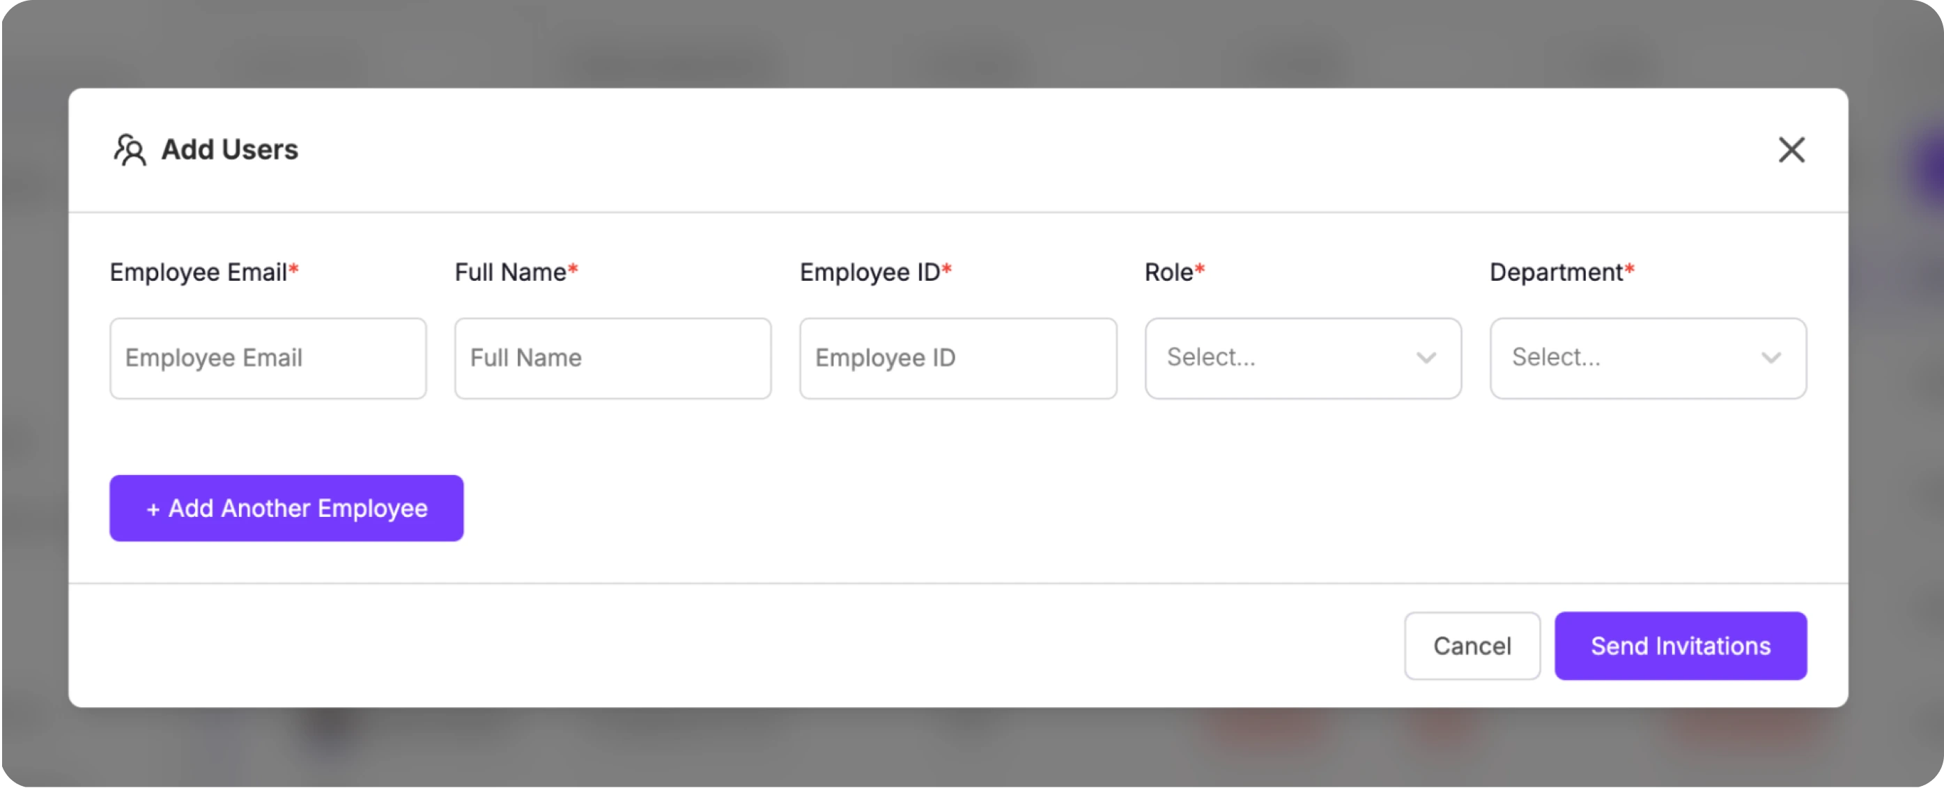Send Invitations to employees

pos(1681,646)
